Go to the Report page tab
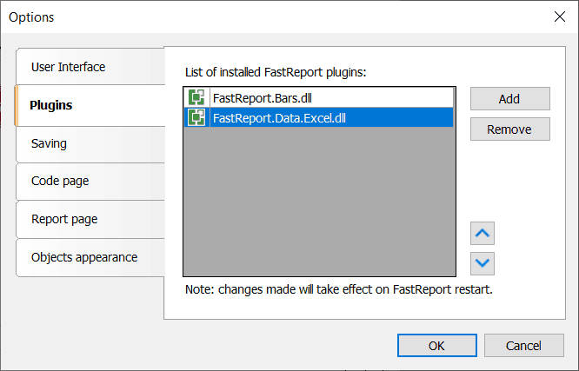The width and height of the screenshot is (579, 371). (x=90, y=219)
